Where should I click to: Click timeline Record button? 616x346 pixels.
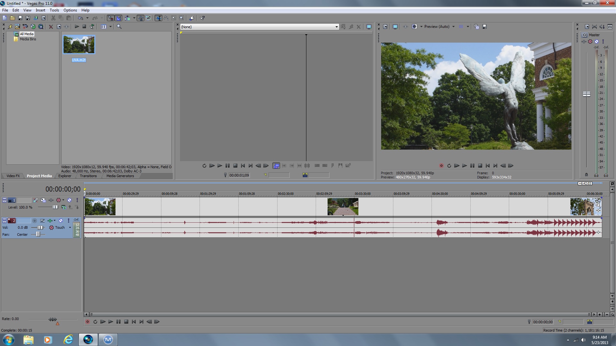pos(87,322)
